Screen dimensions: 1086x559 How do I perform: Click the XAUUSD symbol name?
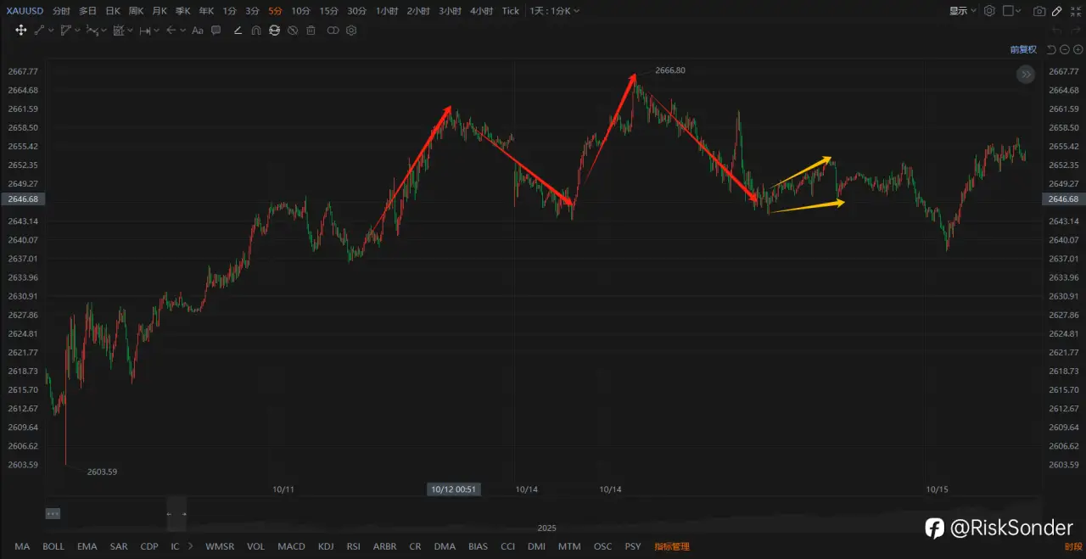24,11
